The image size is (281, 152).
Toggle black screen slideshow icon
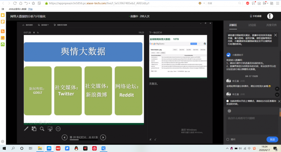coord(50,129)
